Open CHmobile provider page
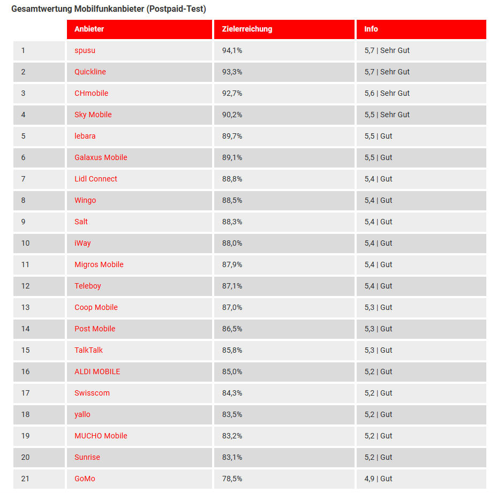Screen dimensions: 497x493 coord(91,93)
